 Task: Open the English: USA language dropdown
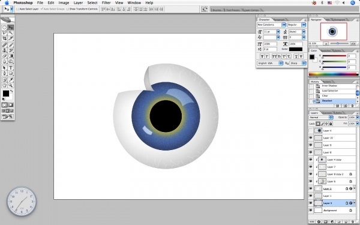tap(270, 63)
